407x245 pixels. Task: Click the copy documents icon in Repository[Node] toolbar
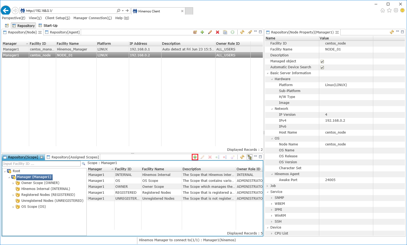click(x=225, y=32)
